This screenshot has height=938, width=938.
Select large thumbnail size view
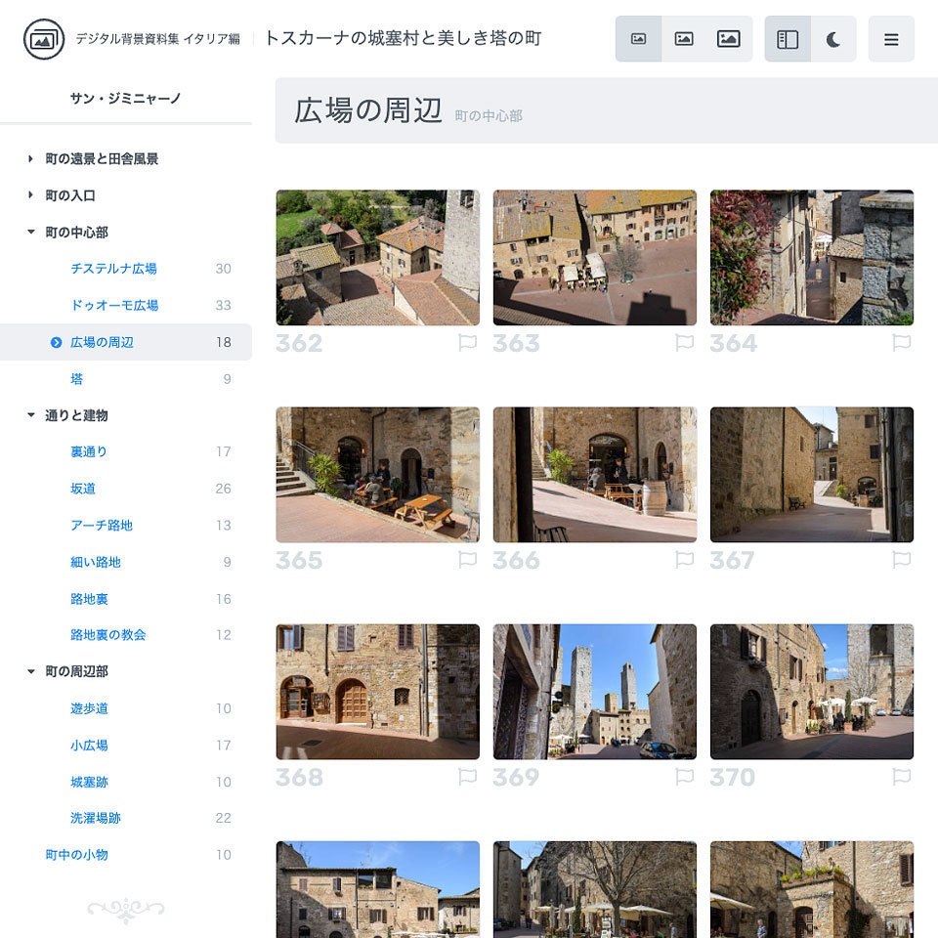pyautogui.click(x=729, y=39)
